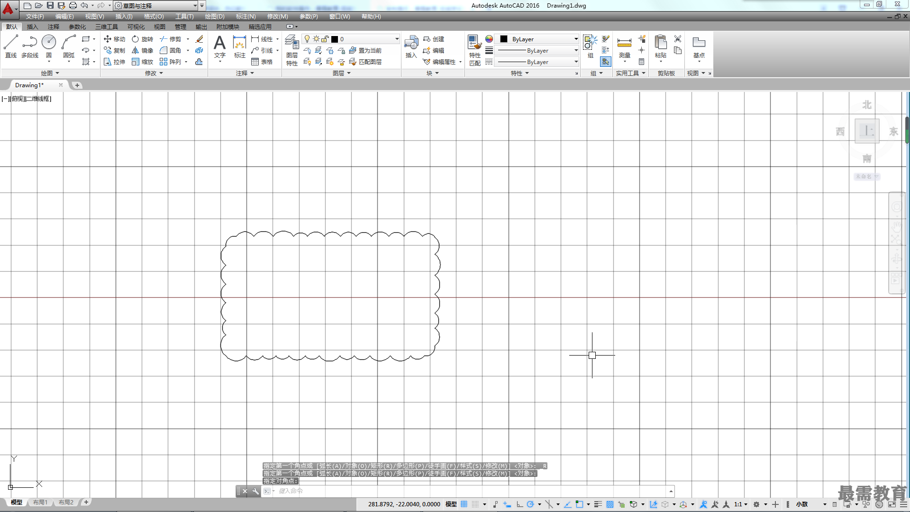Select the 多段线 (Polyline) tool
Screen dimensions: 910x512
[29, 46]
